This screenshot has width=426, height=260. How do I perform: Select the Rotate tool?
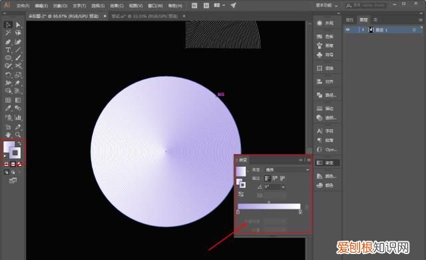click(8, 75)
